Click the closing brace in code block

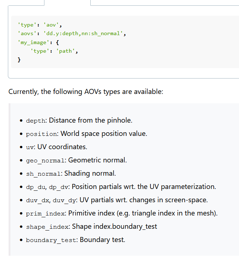point(19,60)
